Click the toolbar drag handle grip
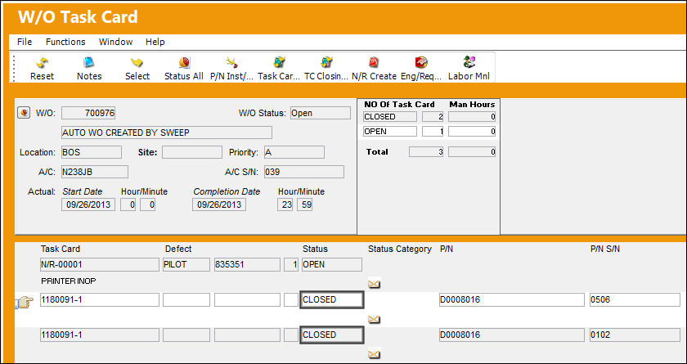 coord(14,68)
